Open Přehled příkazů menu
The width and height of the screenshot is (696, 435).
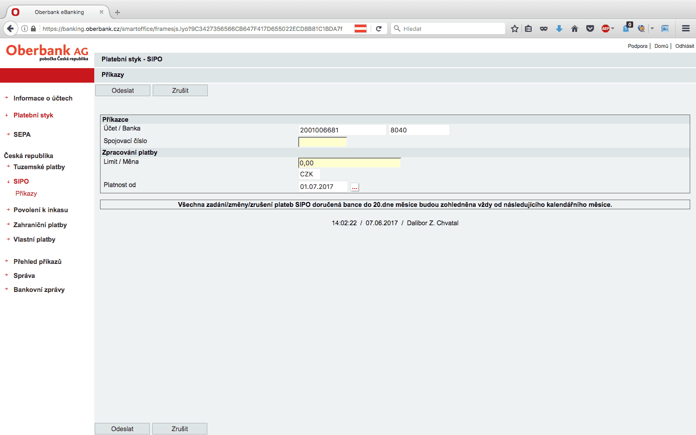[x=37, y=261]
